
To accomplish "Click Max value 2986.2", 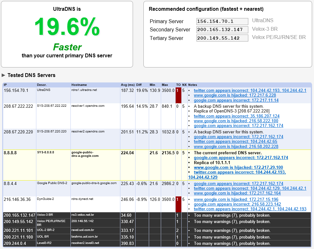I will 168,184.
